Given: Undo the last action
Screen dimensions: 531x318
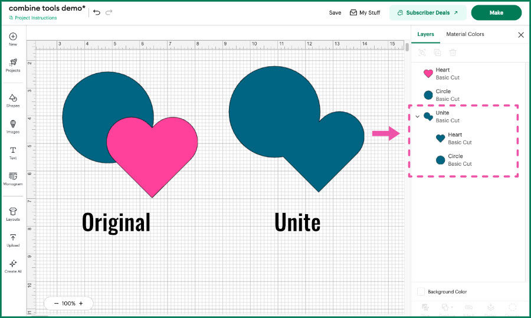Looking at the screenshot, I should point(97,12).
